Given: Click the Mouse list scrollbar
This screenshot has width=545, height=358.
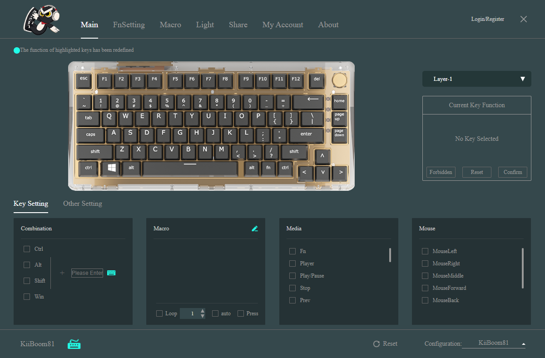Looking at the screenshot, I should coord(523,268).
